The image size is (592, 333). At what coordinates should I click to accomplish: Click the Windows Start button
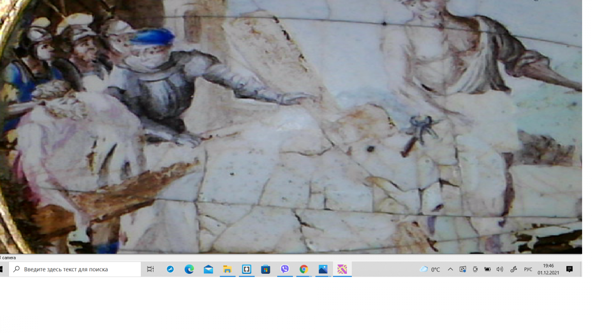pyautogui.click(x=1, y=269)
